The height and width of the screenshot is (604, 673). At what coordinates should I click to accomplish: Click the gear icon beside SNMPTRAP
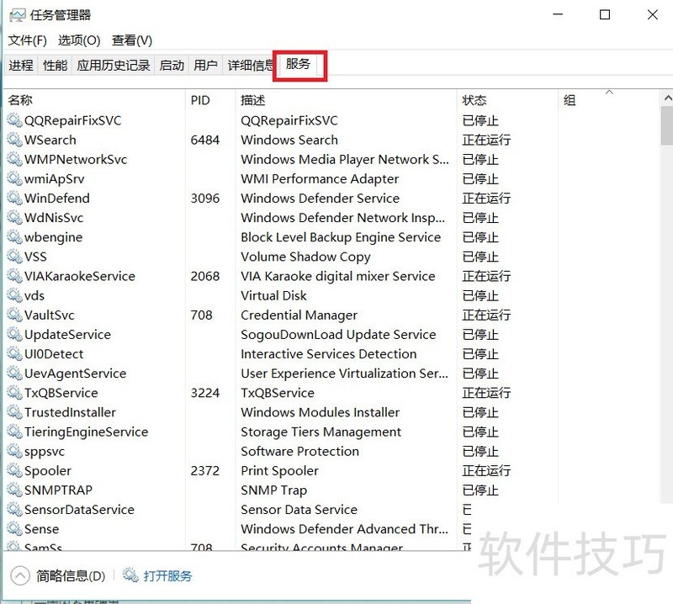click(x=14, y=490)
